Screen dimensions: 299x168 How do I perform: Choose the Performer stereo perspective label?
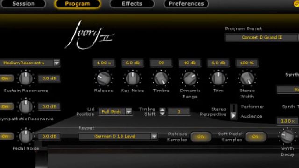pos(252,107)
